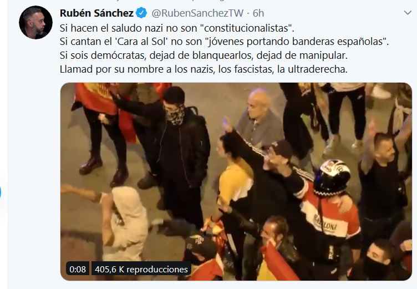The width and height of the screenshot is (417, 289).
Task: Play the embedded tweet video
Action: 236,181
